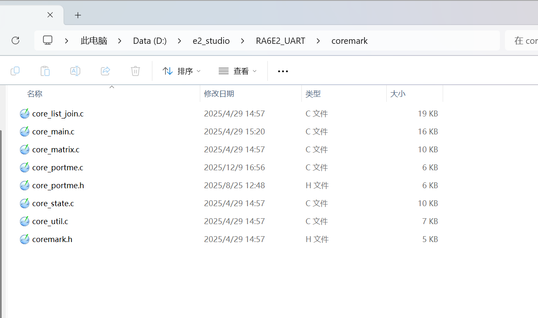Viewport: 538px width, 318px height.
Task: Click the refresh icon beside the address bar
Action: click(15, 40)
